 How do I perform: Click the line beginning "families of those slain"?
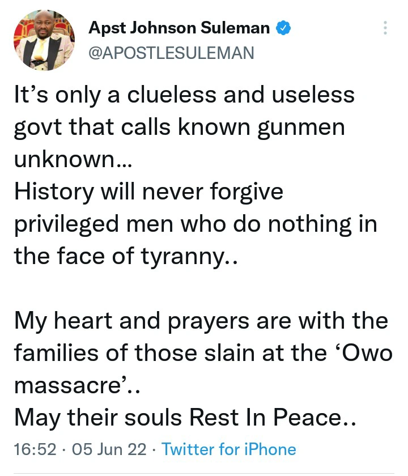(x=202, y=354)
